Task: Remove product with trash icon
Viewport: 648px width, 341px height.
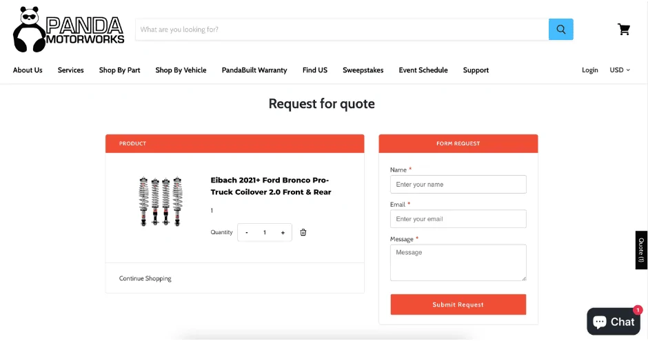Action: [303, 232]
